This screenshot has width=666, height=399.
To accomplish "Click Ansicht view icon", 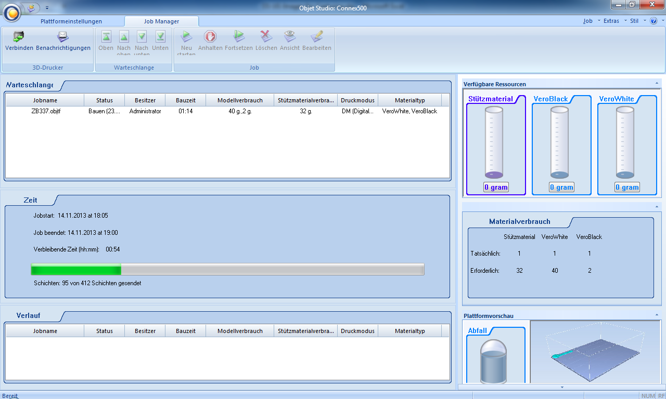I will (x=290, y=37).
